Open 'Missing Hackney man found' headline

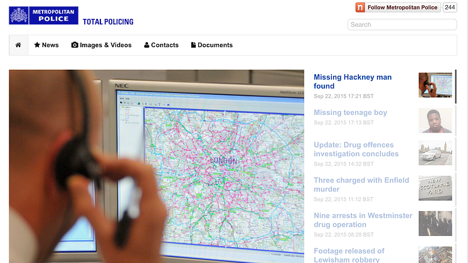pyautogui.click(x=353, y=82)
